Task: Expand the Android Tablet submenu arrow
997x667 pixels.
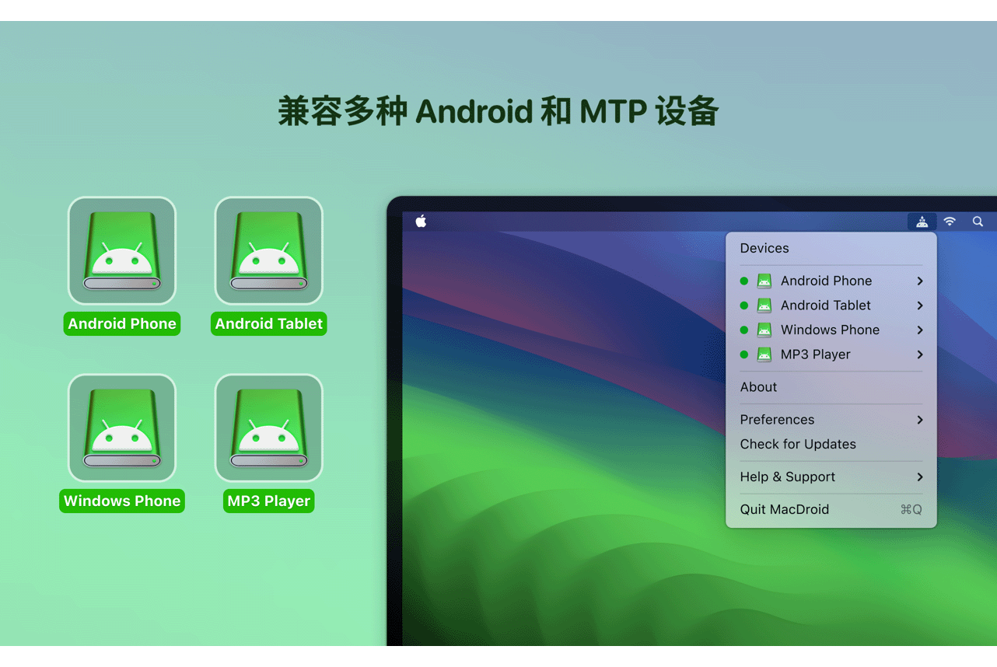Action: pos(920,306)
